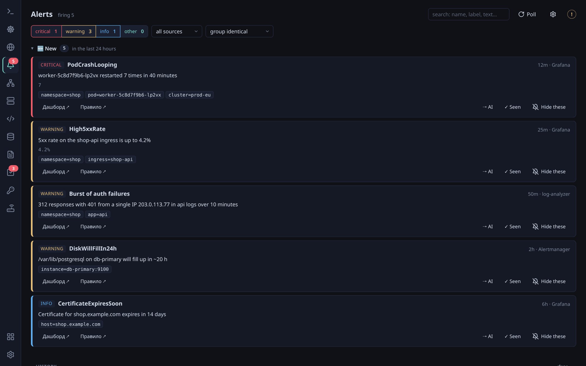Toggle the critical severity filter
The width and height of the screenshot is (586, 366).
click(46, 31)
